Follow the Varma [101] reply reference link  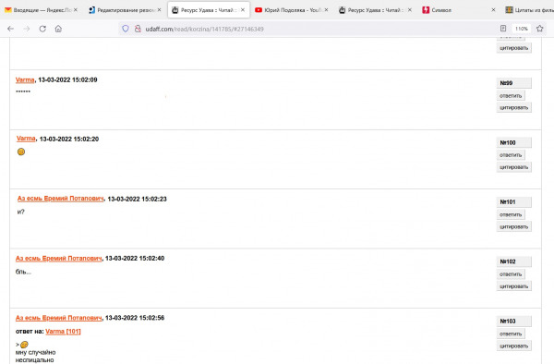(63, 332)
